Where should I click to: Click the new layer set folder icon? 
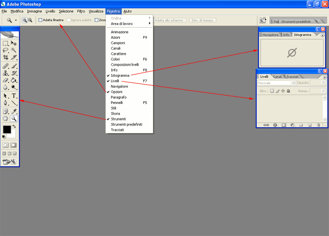301,125
